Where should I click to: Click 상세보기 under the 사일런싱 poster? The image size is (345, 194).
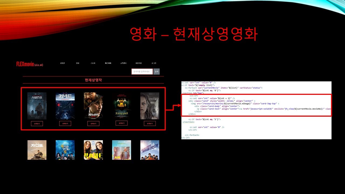click(37, 124)
